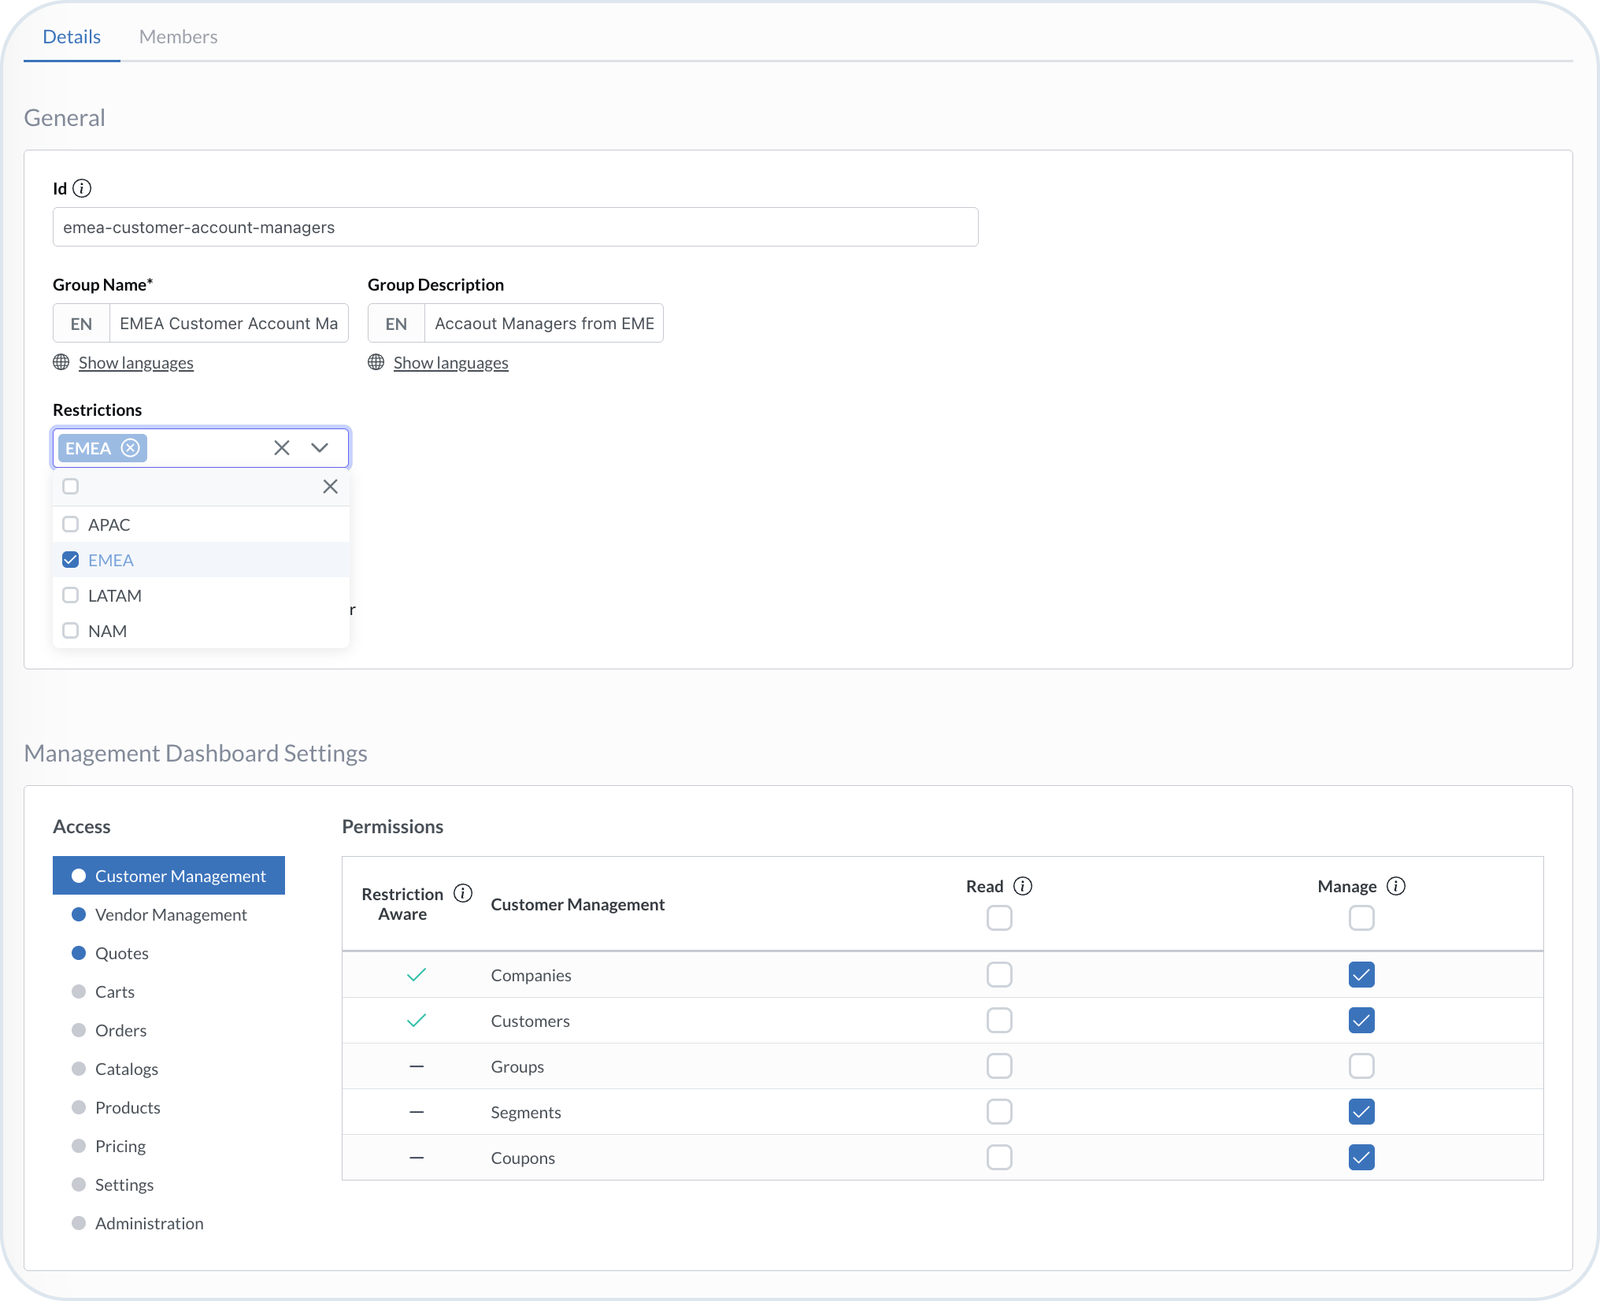Click the Restriction Aware info icon
This screenshot has width=1600, height=1301.
(463, 893)
